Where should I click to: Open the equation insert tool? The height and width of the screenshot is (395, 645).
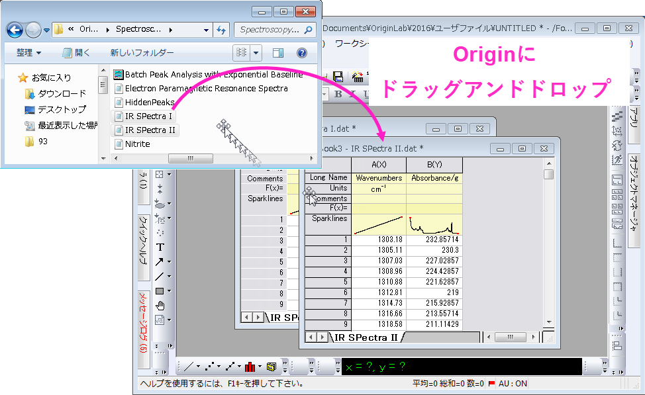[x=159, y=320]
